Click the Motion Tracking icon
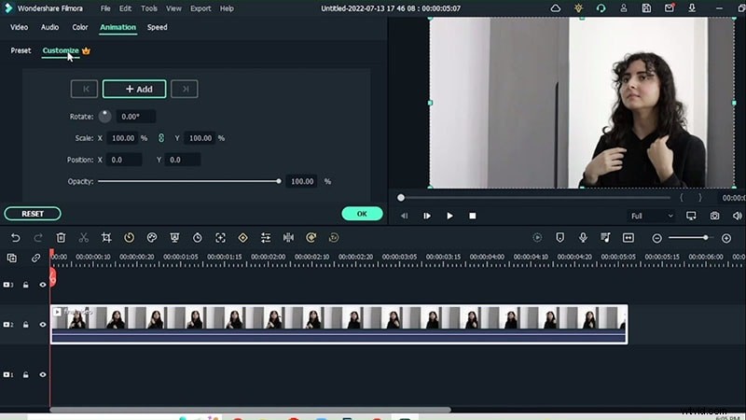 220,238
